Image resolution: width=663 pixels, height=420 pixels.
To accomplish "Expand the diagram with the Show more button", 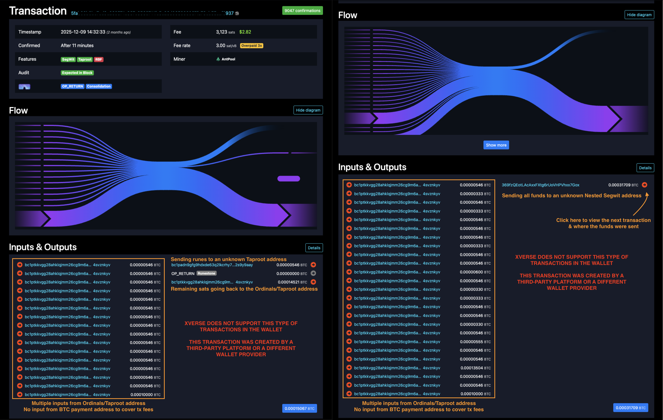I will click(x=496, y=145).
